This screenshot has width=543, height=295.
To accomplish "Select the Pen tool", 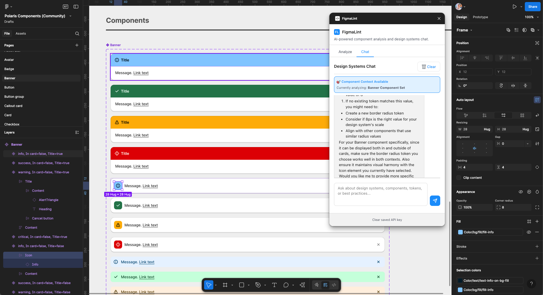I will click(258, 285).
